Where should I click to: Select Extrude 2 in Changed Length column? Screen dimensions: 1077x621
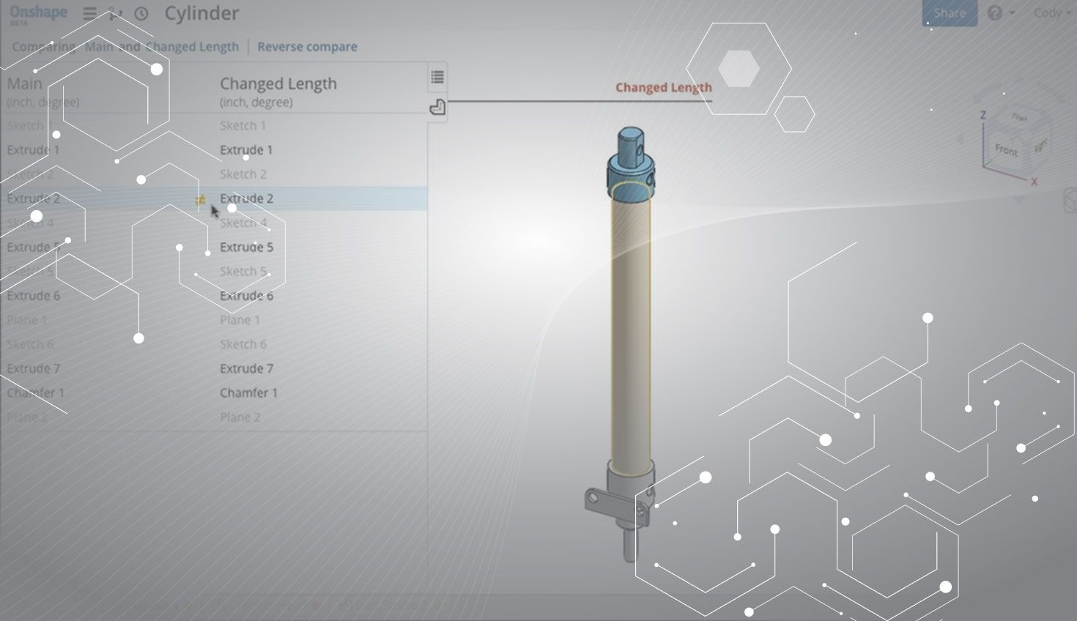247,198
